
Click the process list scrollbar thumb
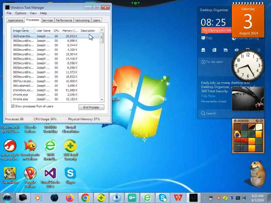pyautogui.click(x=102, y=38)
